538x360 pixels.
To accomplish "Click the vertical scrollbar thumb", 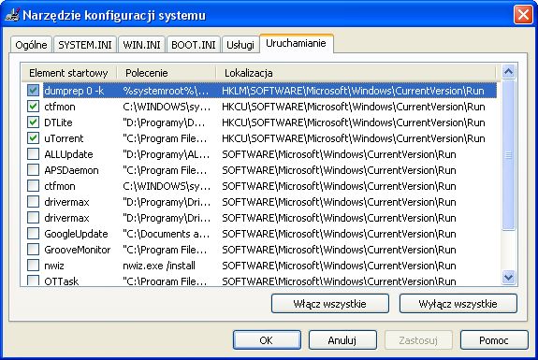I will click(508, 155).
